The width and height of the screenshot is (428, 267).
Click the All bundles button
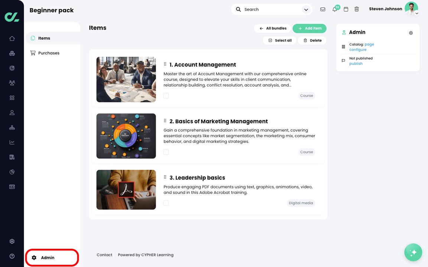[x=273, y=28]
